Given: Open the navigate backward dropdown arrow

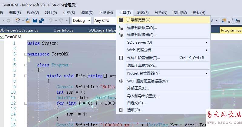Looking at the screenshot, I should coord(3,20).
